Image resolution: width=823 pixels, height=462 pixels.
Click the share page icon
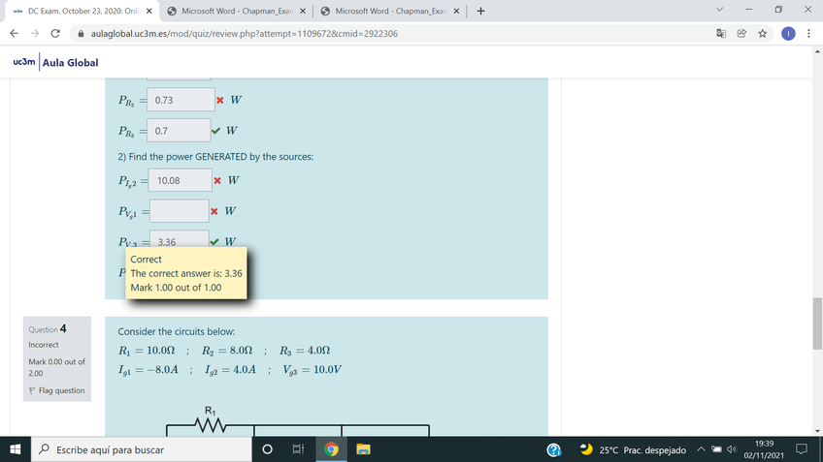pyautogui.click(x=742, y=33)
